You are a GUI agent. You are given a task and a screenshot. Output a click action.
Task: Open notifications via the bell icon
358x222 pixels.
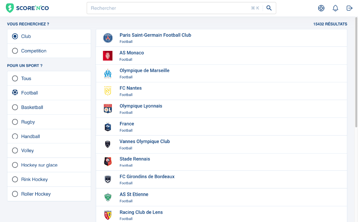[x=335, y=8]
